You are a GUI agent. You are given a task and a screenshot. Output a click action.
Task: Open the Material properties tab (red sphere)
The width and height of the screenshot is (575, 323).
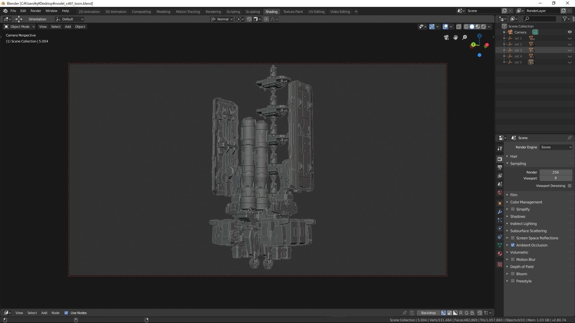[x=500, y=254]
